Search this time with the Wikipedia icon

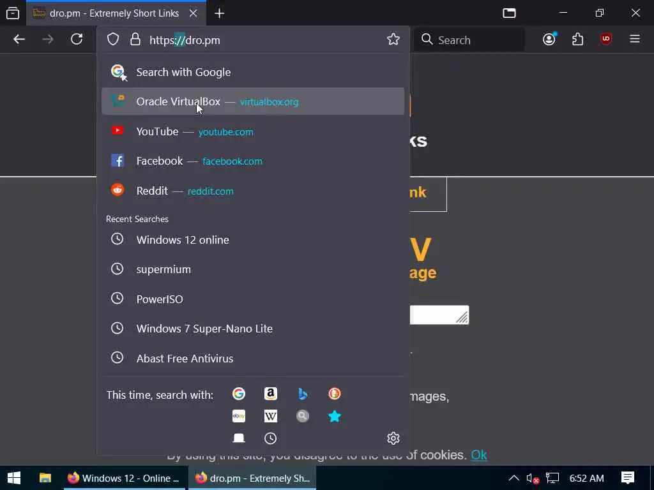[x=271, y=416]
